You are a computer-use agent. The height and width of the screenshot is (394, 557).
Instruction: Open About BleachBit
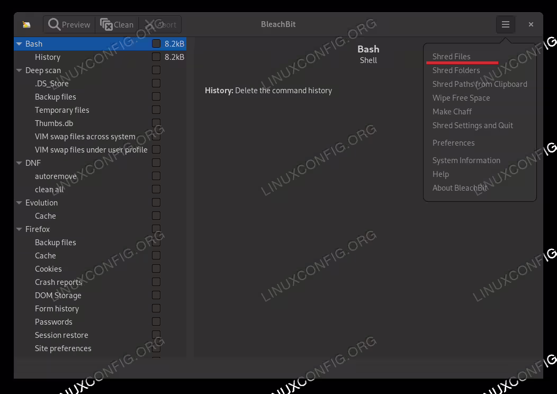pos(460,188)
